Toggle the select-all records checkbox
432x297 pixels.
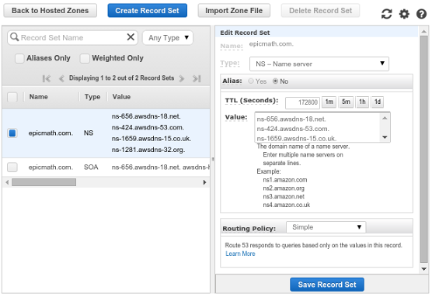(x=12, y=97)
